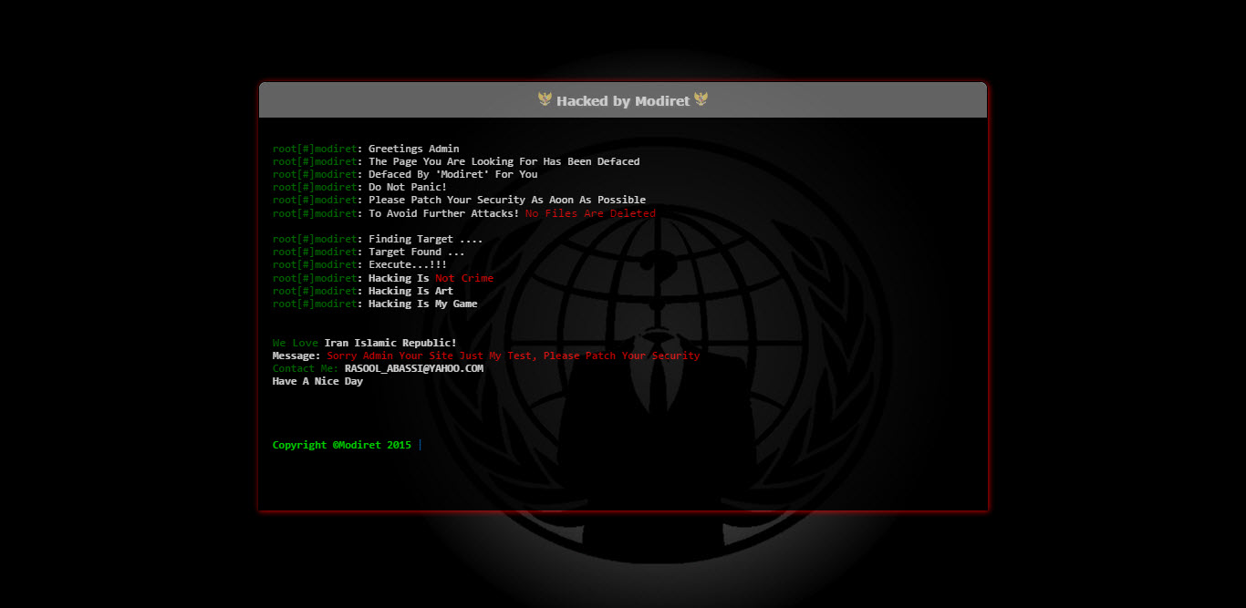Click the eagle emblem right of the title

point(701,99)
